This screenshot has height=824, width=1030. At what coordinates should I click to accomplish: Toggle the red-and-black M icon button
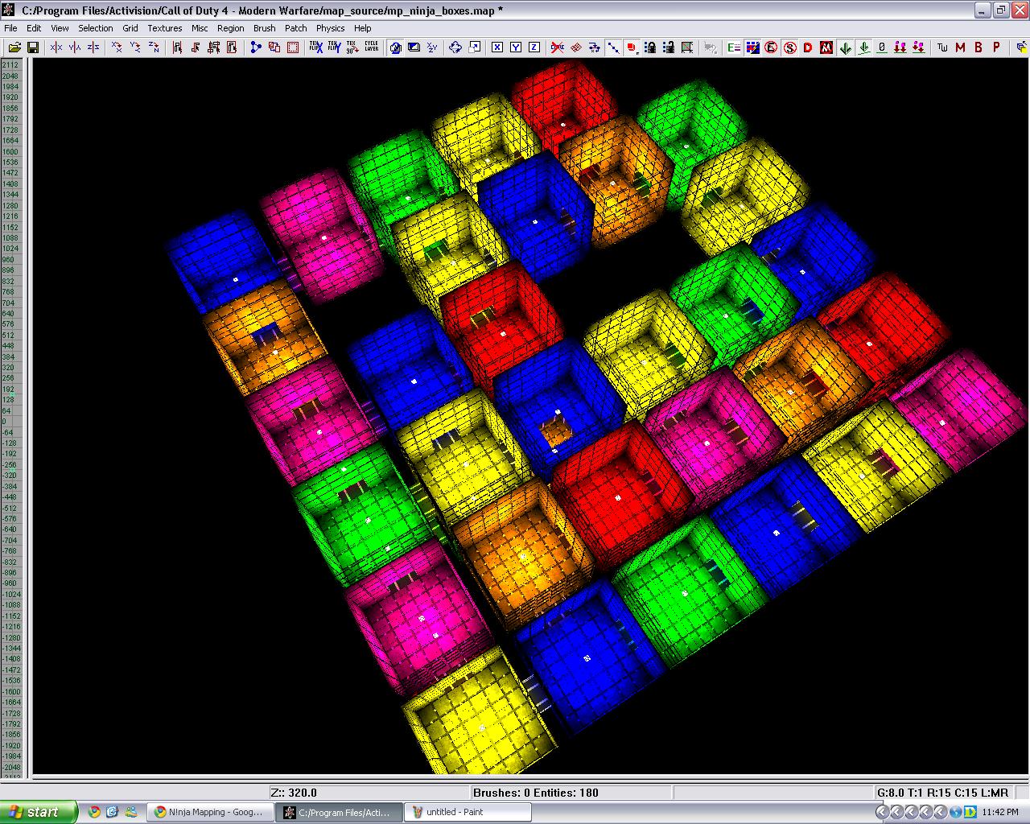826,47
